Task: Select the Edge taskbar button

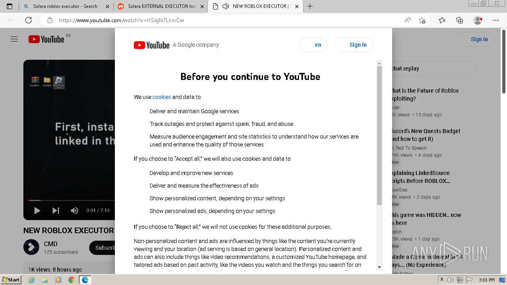Action: [x=85, y=280]
